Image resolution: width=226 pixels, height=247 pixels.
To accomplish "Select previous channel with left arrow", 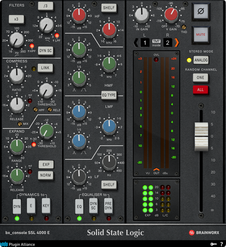I will point(135,43).
